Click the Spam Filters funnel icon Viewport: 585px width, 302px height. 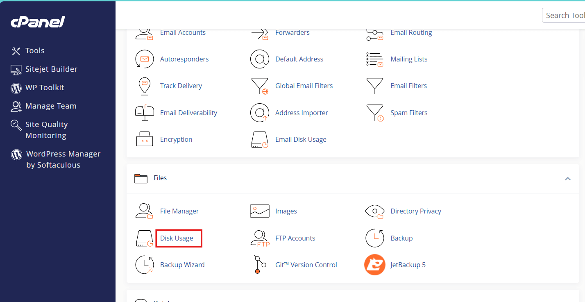point(374,113)
